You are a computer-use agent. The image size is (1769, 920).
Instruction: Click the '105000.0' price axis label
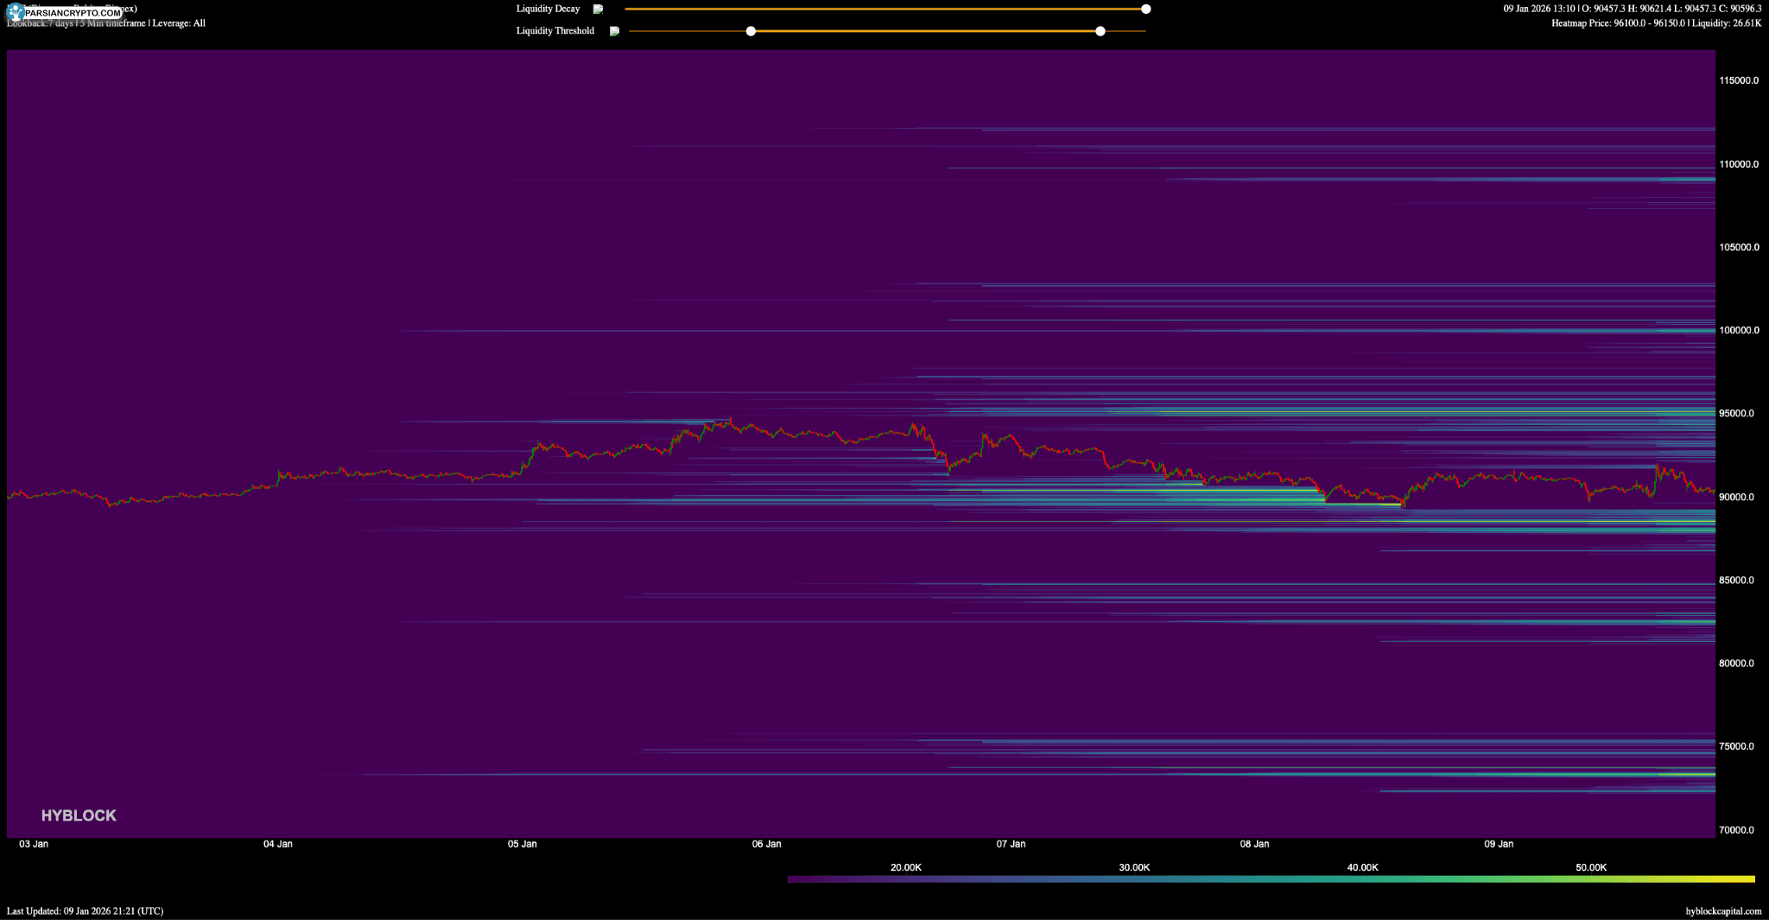pos(1739,247)
